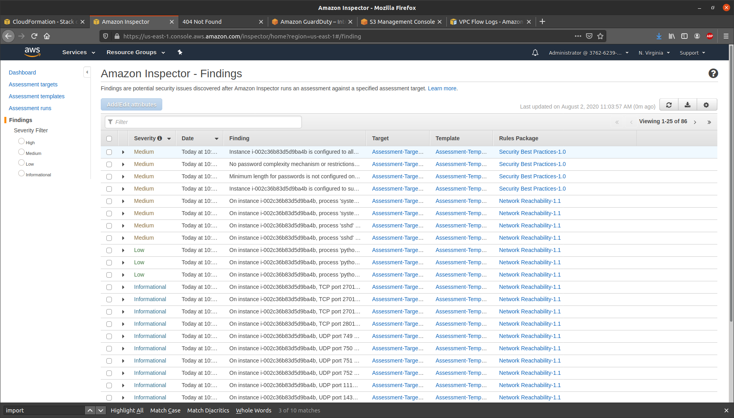Viewport: 734px width, 418px height.
Task: Open the notifications bell icon
Action: pyautogui.click(x=535, y=53)
